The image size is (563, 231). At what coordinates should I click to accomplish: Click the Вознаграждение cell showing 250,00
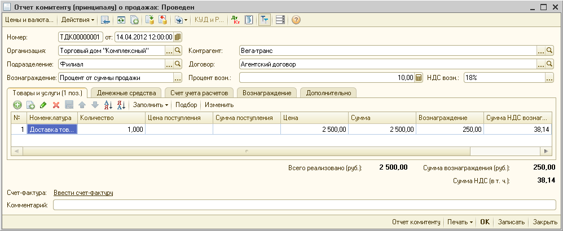tap(449, 130)
